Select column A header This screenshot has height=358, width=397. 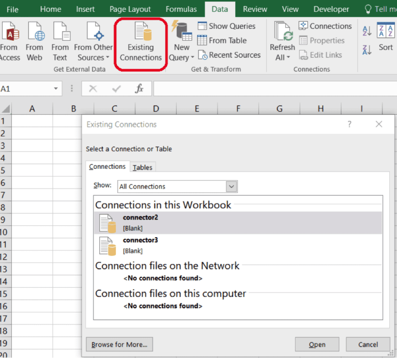click(x=32, y=109)
